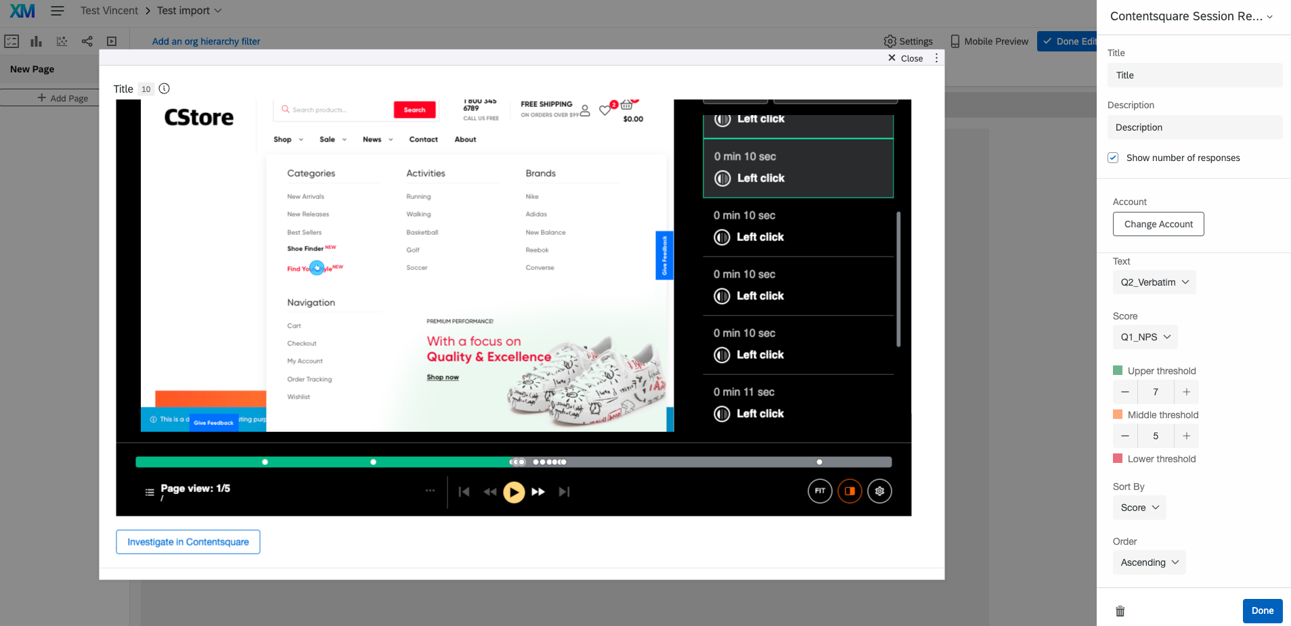Click the bar chart icon in toolbar

(37, 41)
